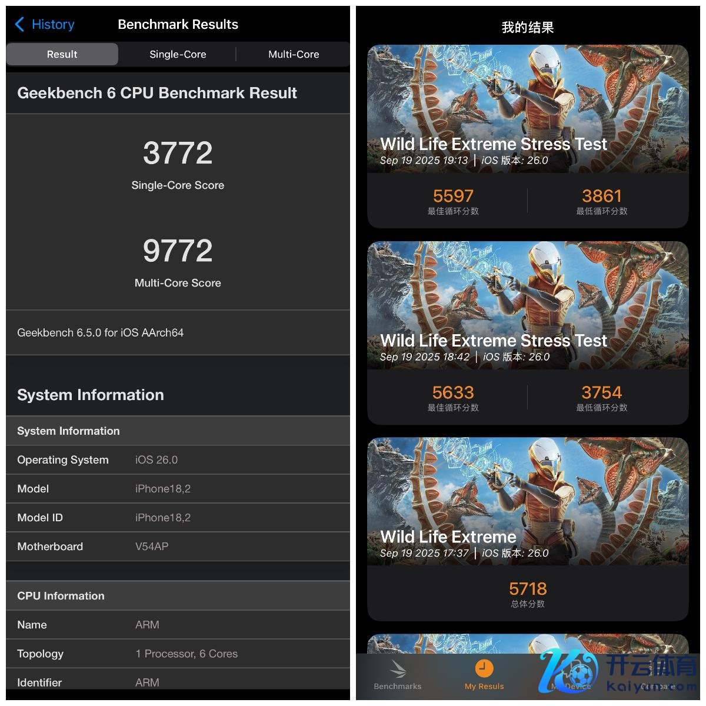Screen dimensions: 706x706
Task: Select the Motherboard V54AP row
Action: (178, 547)
